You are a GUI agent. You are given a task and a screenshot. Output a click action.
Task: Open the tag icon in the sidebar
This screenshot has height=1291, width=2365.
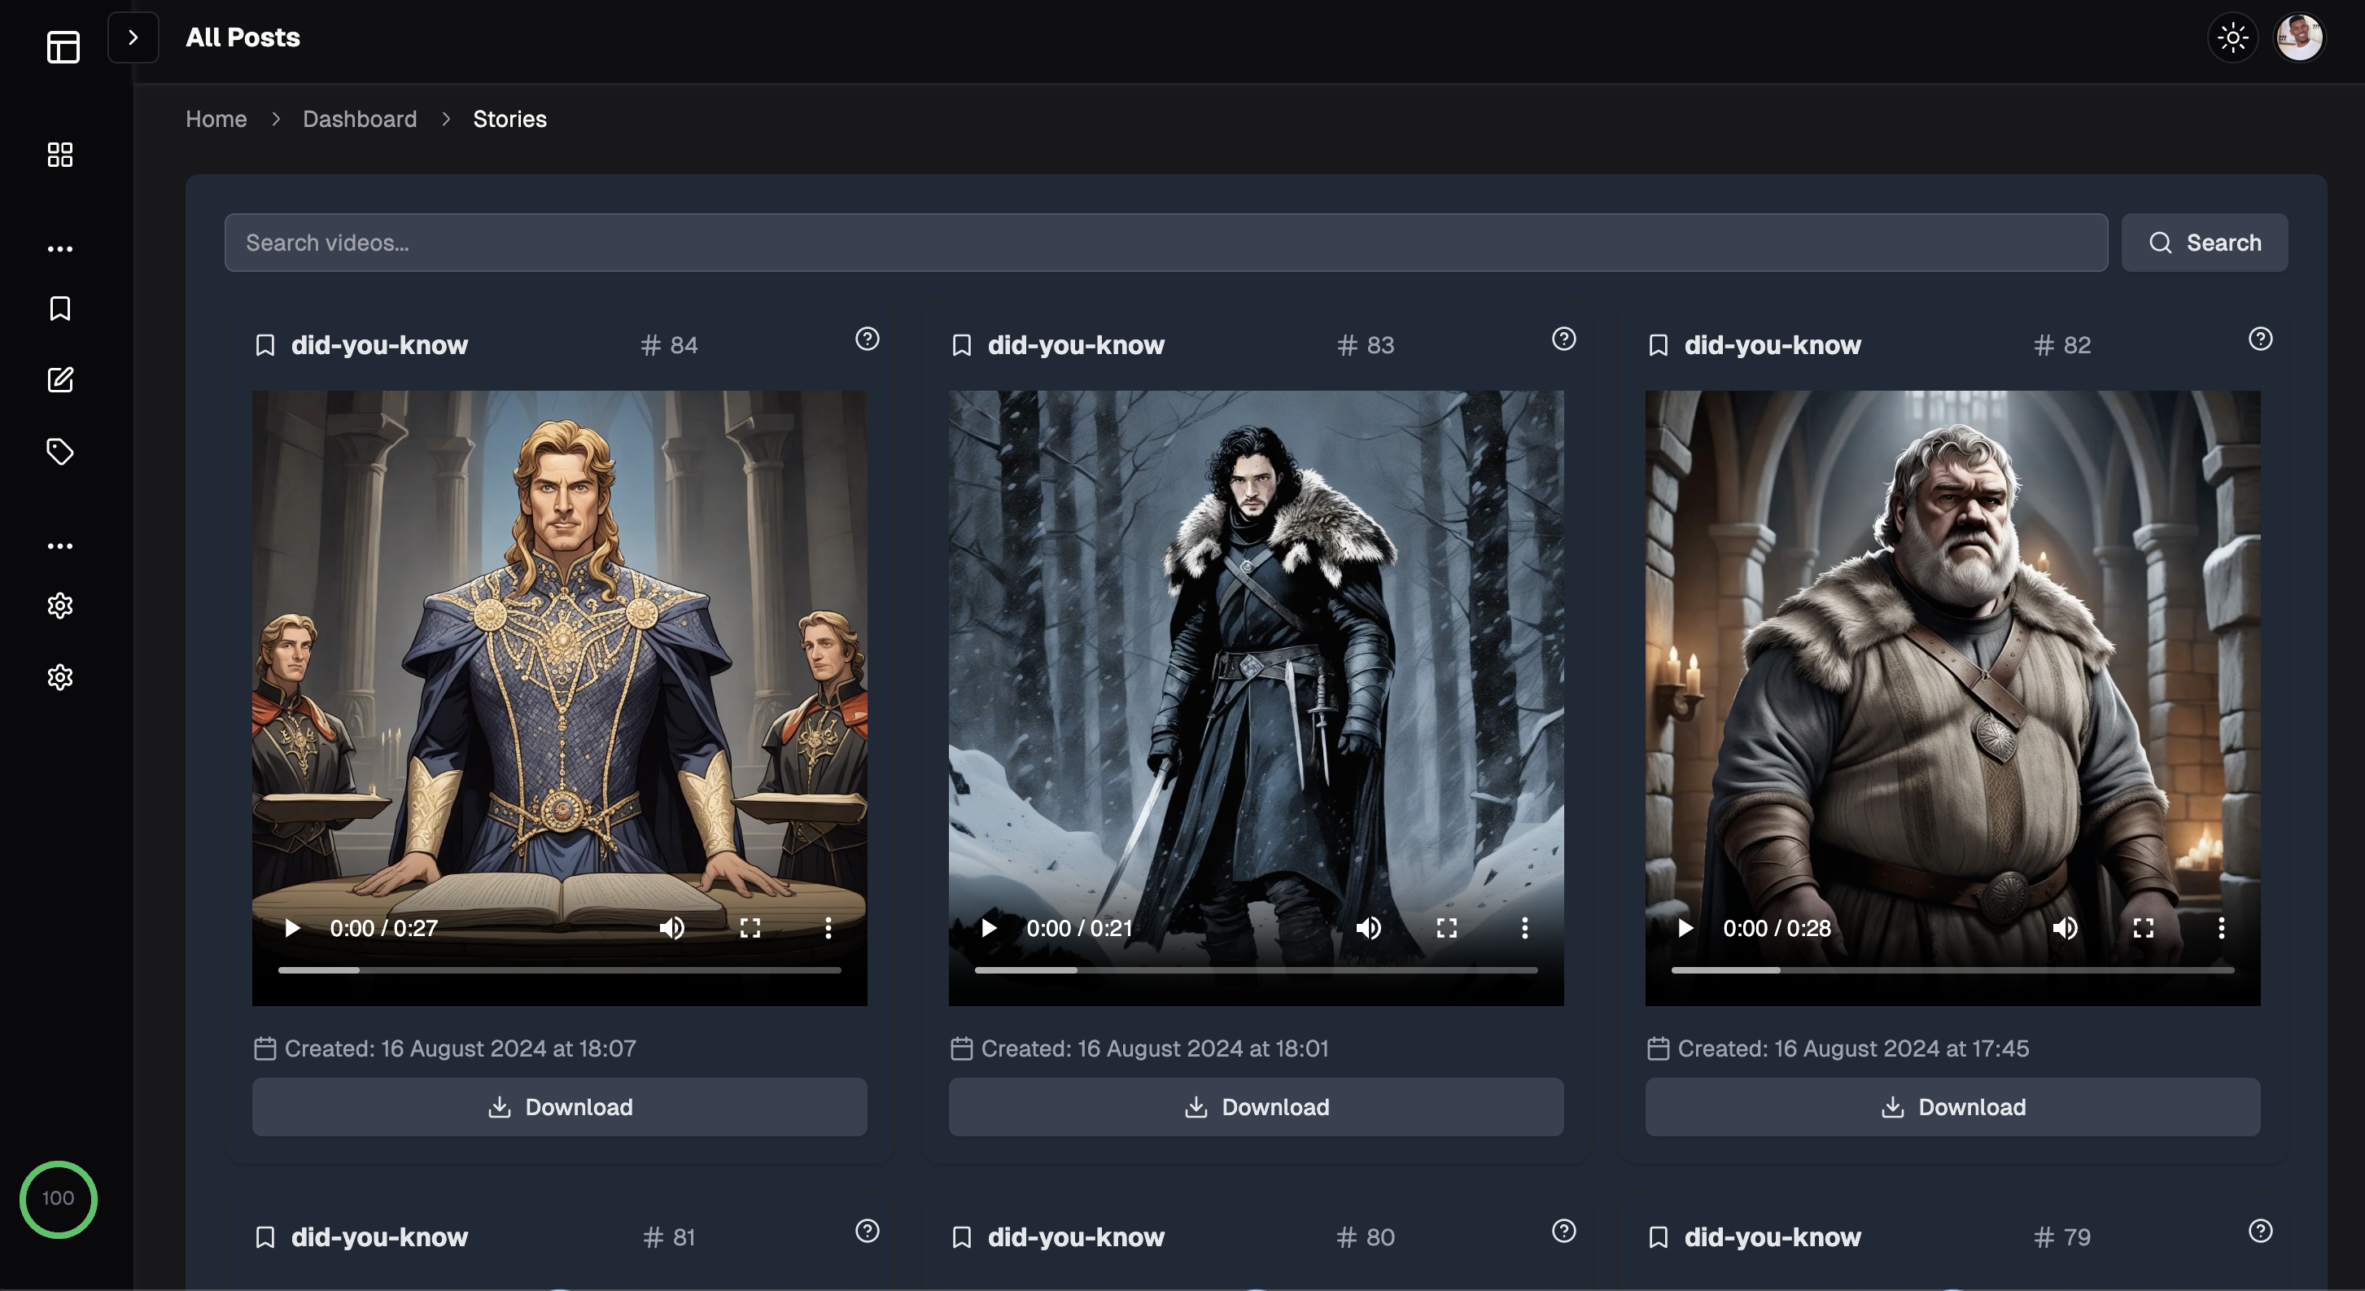pos(59,452)
